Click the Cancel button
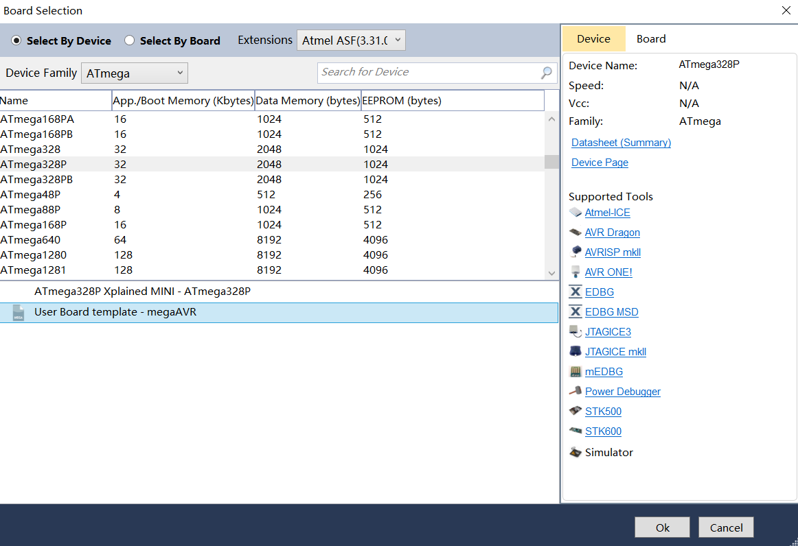 tap(726, 527)
